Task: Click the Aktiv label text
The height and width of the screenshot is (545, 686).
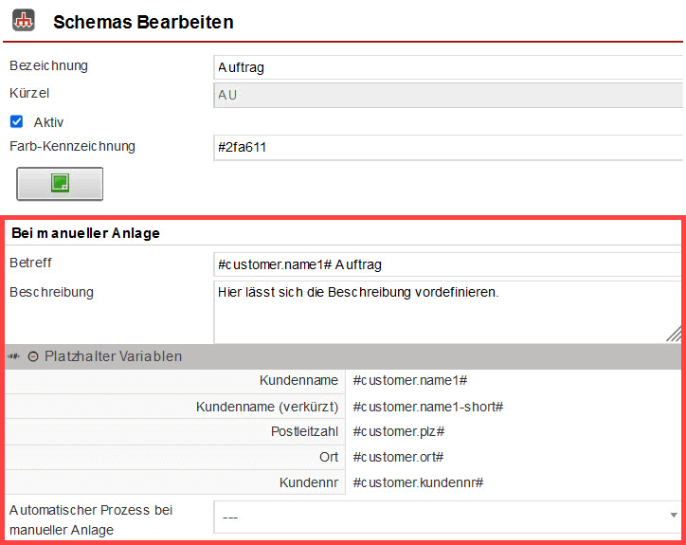Action: [x=48, y=122]
